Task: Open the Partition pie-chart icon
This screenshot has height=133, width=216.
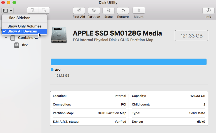Action: click(94, 10)
